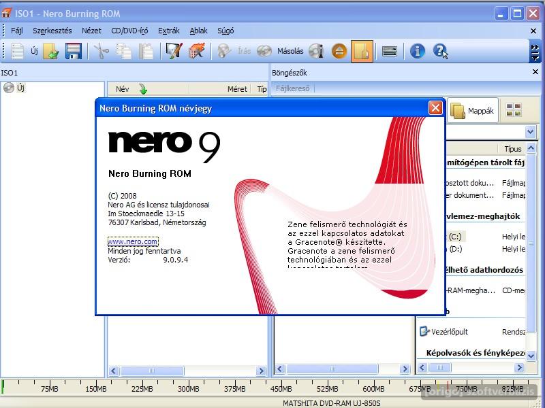Open the Ablak menu

coord(198,31)
